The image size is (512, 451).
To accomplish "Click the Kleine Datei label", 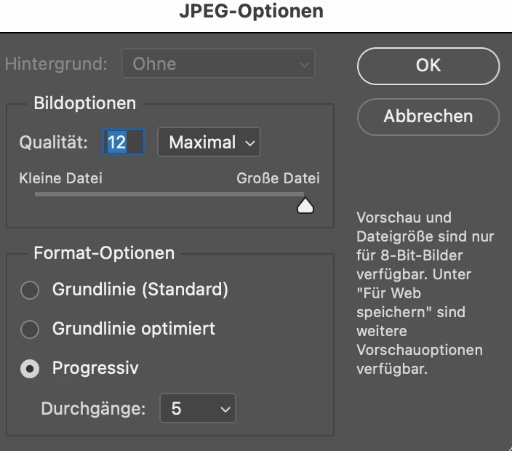I will click(61, 178).
